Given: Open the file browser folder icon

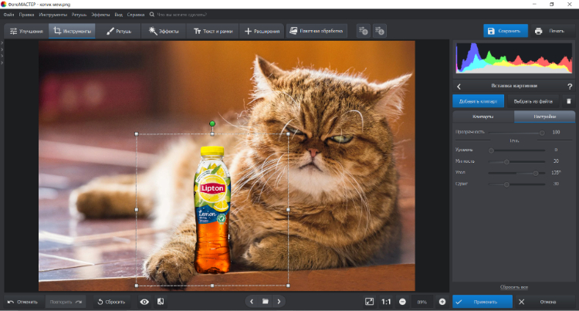Looking at the screenshot, I should 265,301.
